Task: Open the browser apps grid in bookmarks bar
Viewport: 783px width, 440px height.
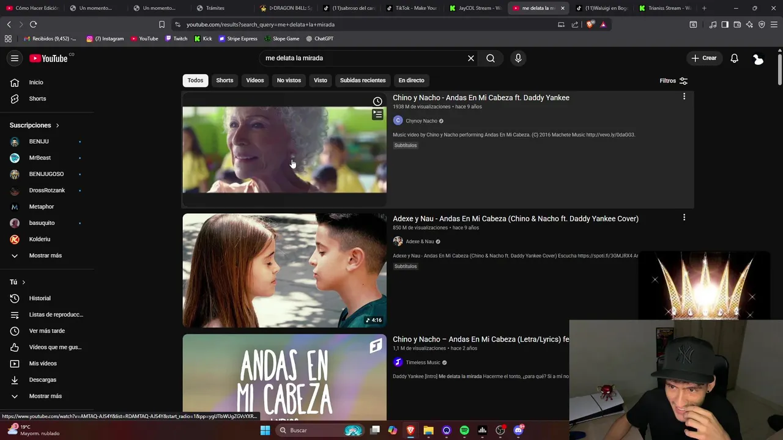Action: coord(8,38)
